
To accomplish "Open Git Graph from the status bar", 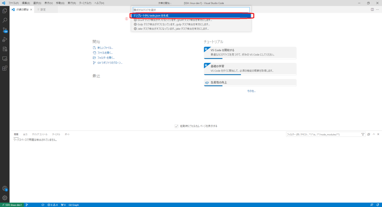I will click(x=74, y=205).
